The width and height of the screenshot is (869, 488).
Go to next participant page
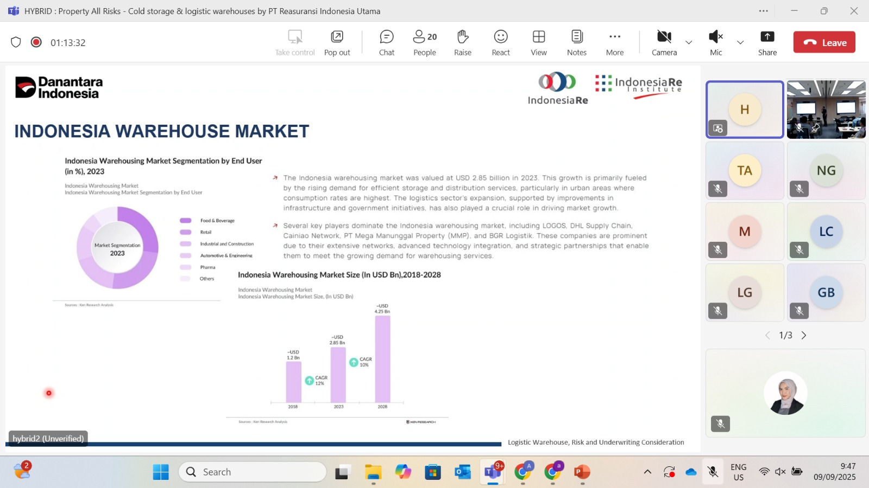tap(804, 336)
